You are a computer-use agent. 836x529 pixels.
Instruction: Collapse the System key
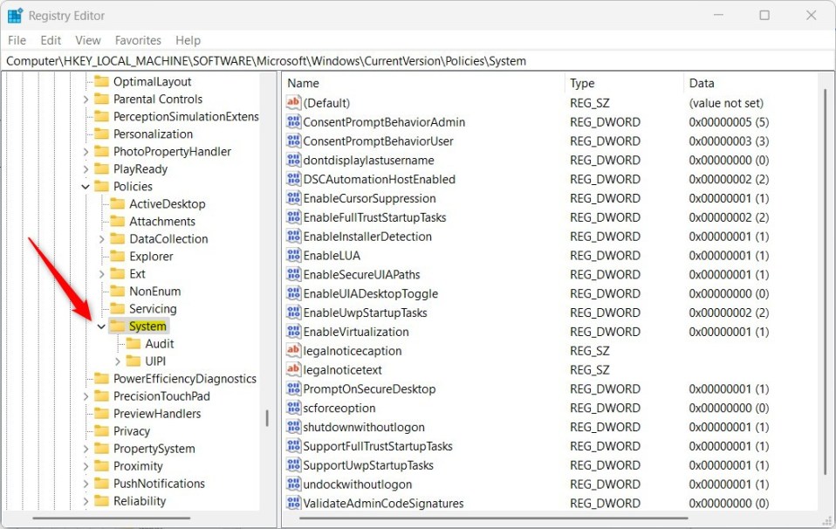[x=101, y=326]
